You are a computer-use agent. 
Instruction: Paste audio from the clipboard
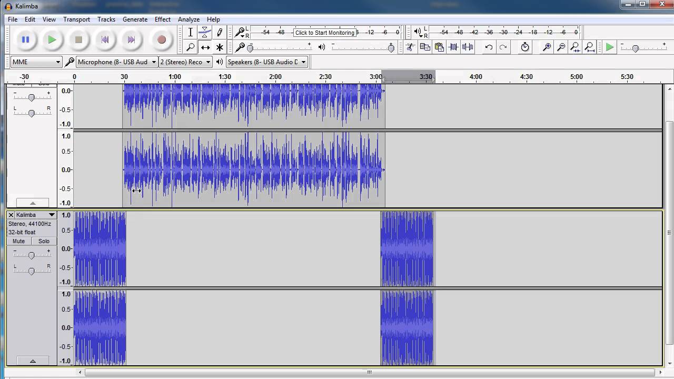[x=439, y=47]
